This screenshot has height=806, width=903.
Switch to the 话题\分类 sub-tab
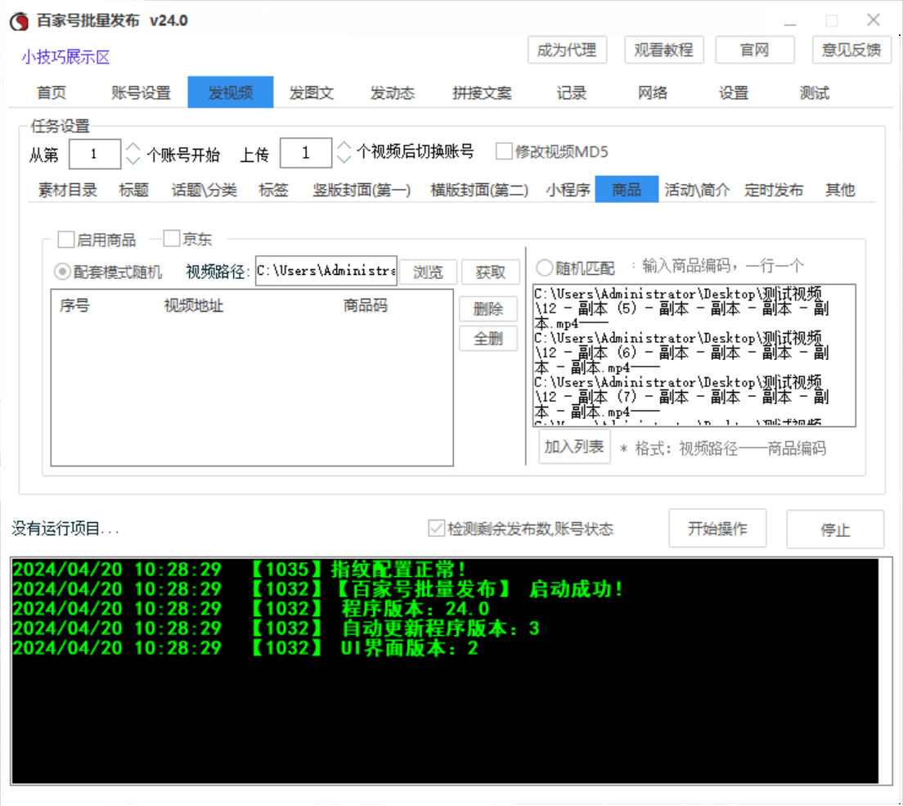pos(204,190)
